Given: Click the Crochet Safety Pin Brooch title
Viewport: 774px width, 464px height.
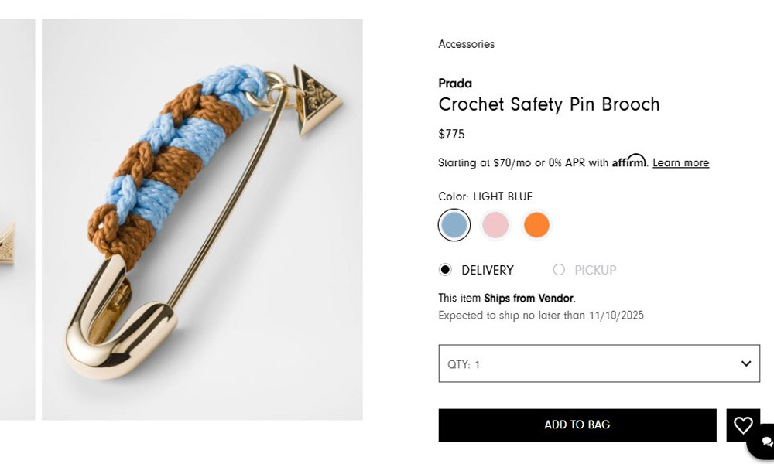Looking at the screenshot, I should click(549, 104).
